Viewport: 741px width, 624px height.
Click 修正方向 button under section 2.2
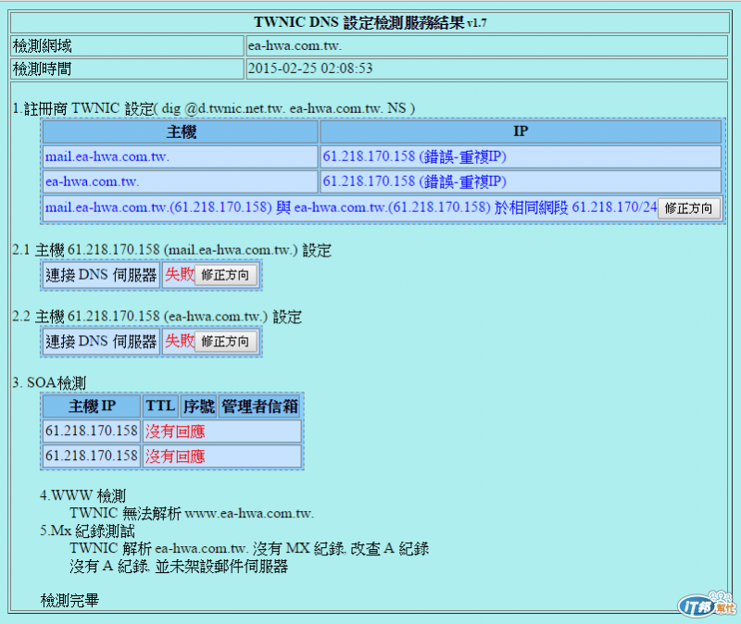[x=225, y=342]
